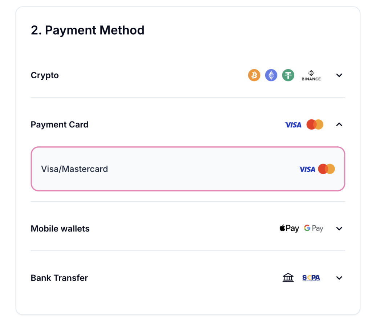Click the Tether (USDT) icon
372x325 pixels.
(x=288, y=75)
